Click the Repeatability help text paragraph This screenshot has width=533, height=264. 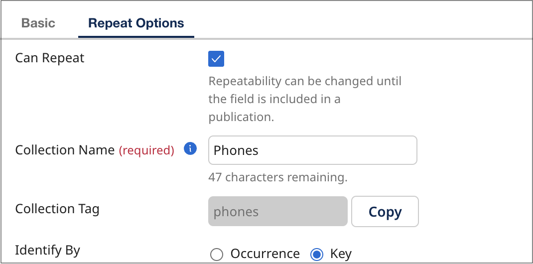305,99
